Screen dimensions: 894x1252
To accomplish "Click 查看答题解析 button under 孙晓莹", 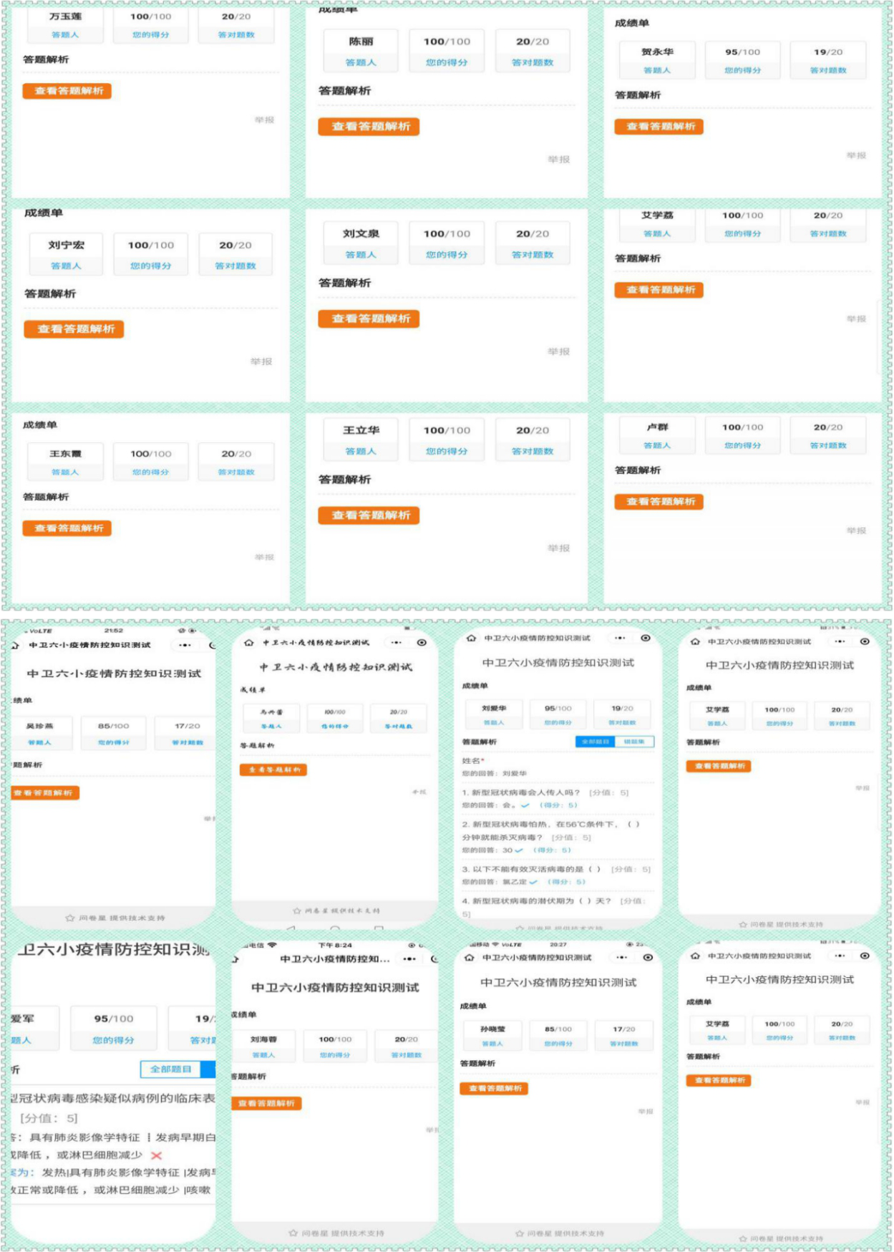I will click(494, 1088).
